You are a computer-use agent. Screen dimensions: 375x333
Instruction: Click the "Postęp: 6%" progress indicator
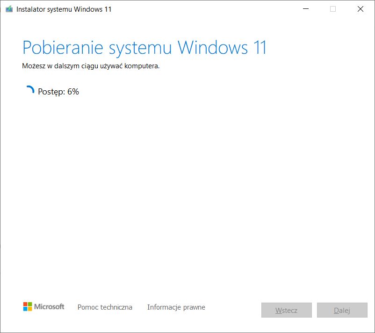58,91
